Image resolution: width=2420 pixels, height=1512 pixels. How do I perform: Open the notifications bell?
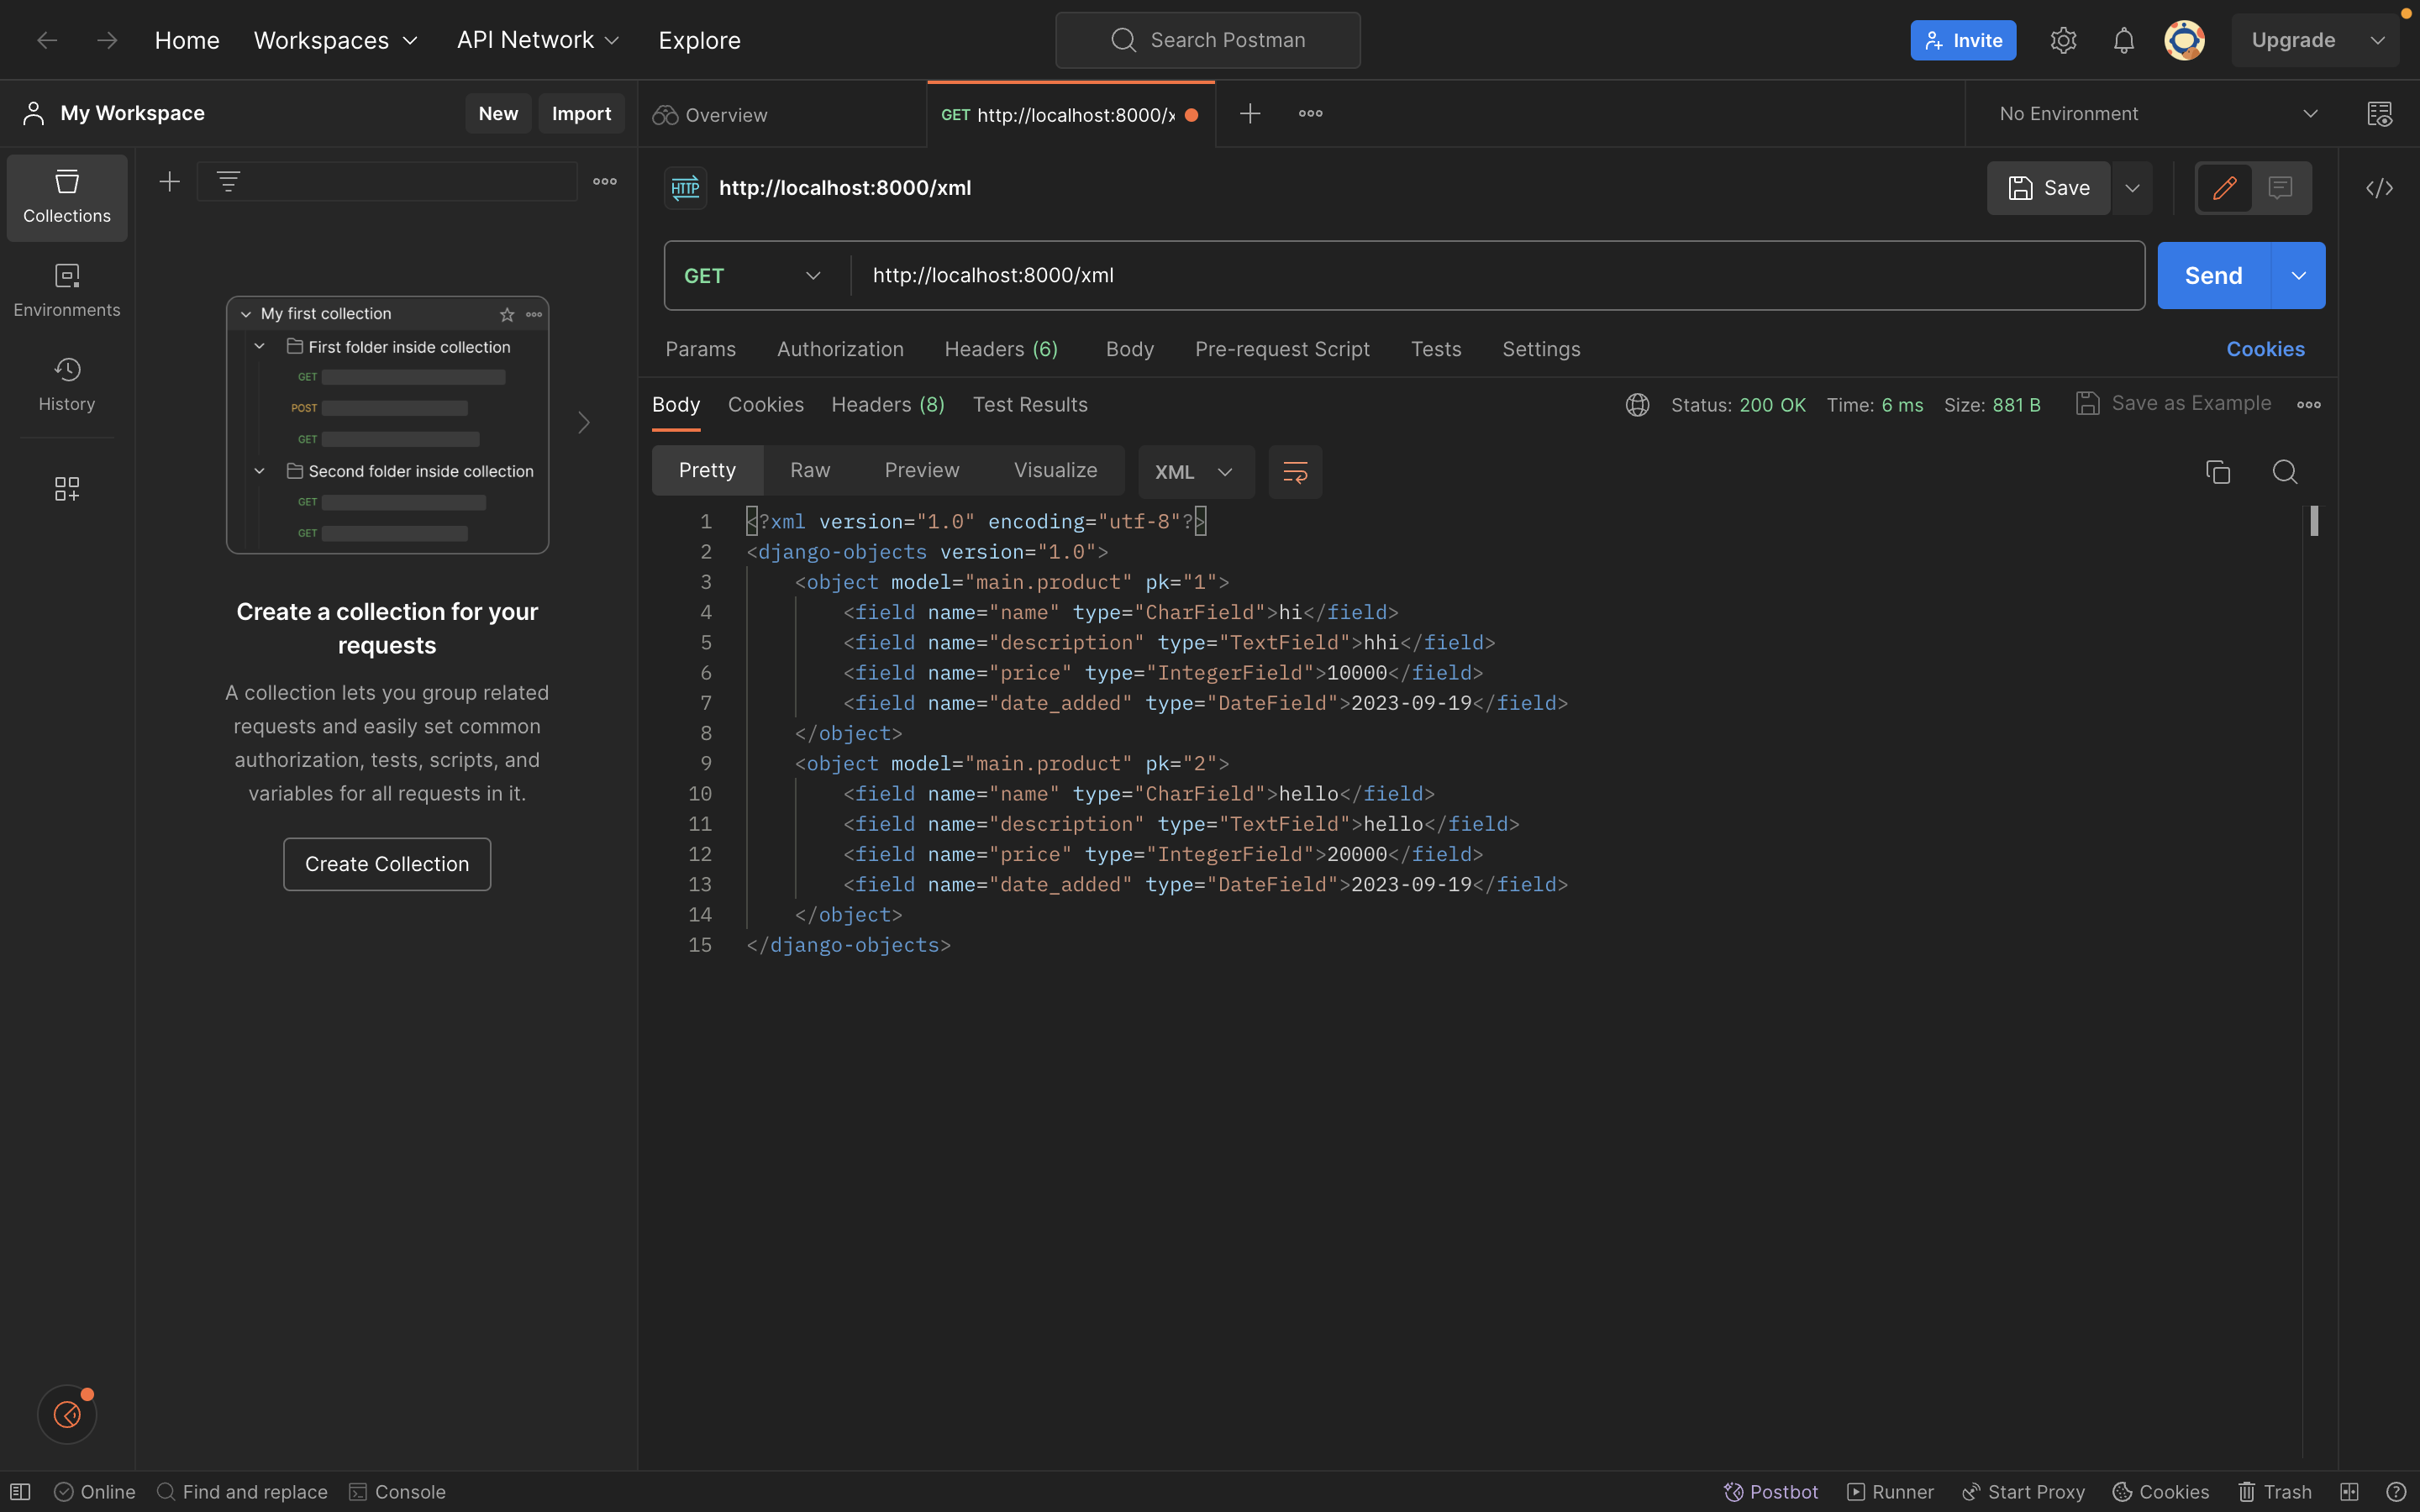(2124, 40)
